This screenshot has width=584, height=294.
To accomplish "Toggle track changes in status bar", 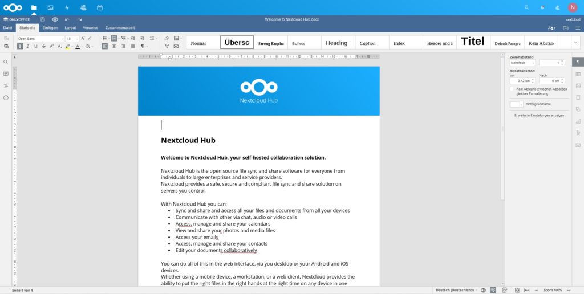I will (505, 290).
